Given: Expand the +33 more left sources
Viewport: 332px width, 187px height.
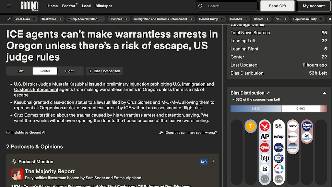Looking at the screenshot, I should tap(265, 179).
